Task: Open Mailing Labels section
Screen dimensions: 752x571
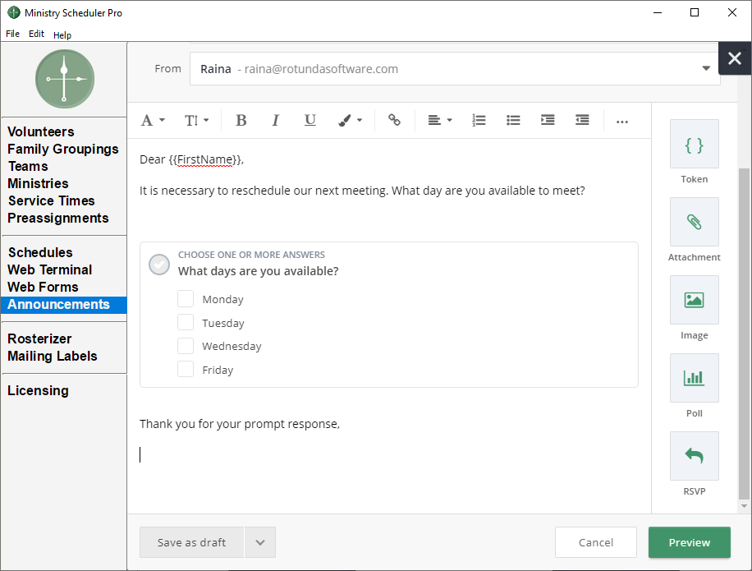Action: (x=53, y=356)
